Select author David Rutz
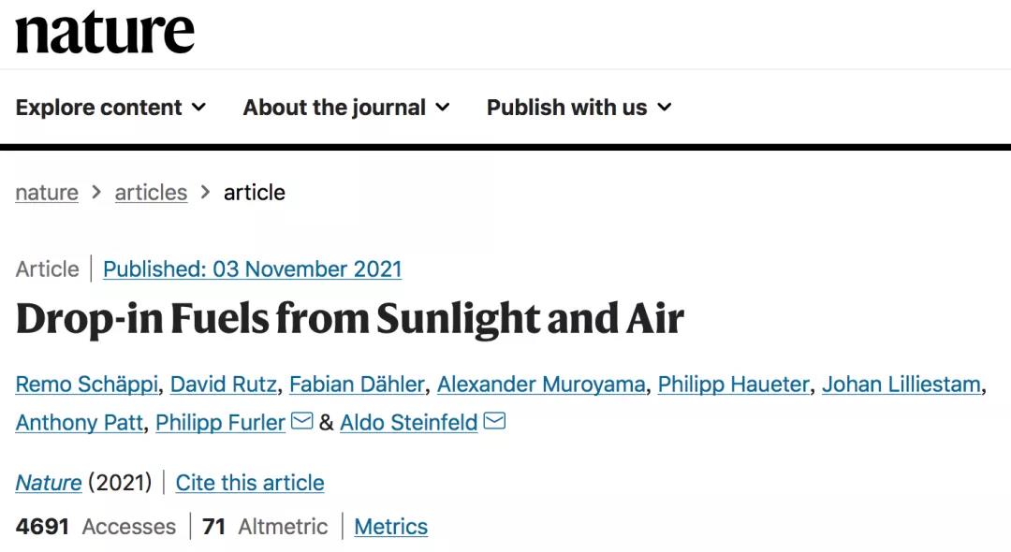This screenshot has height=552, width=1011. pos(223,384)
